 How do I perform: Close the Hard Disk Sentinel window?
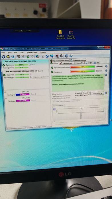tap(107, 47)
